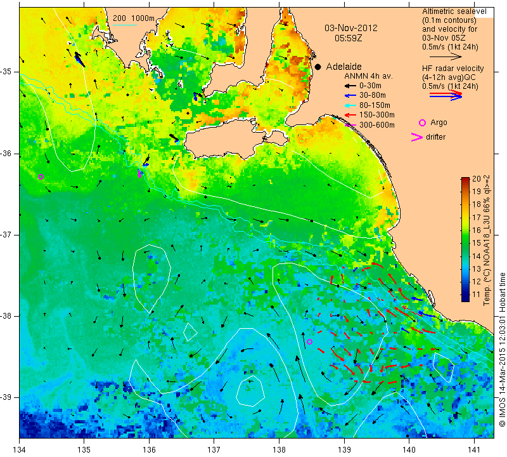Screen dimensions: 507x457
Task: Click the small closed sea-level contour near 136.6E
Action: pyautogui.click(x=190, y=332)
